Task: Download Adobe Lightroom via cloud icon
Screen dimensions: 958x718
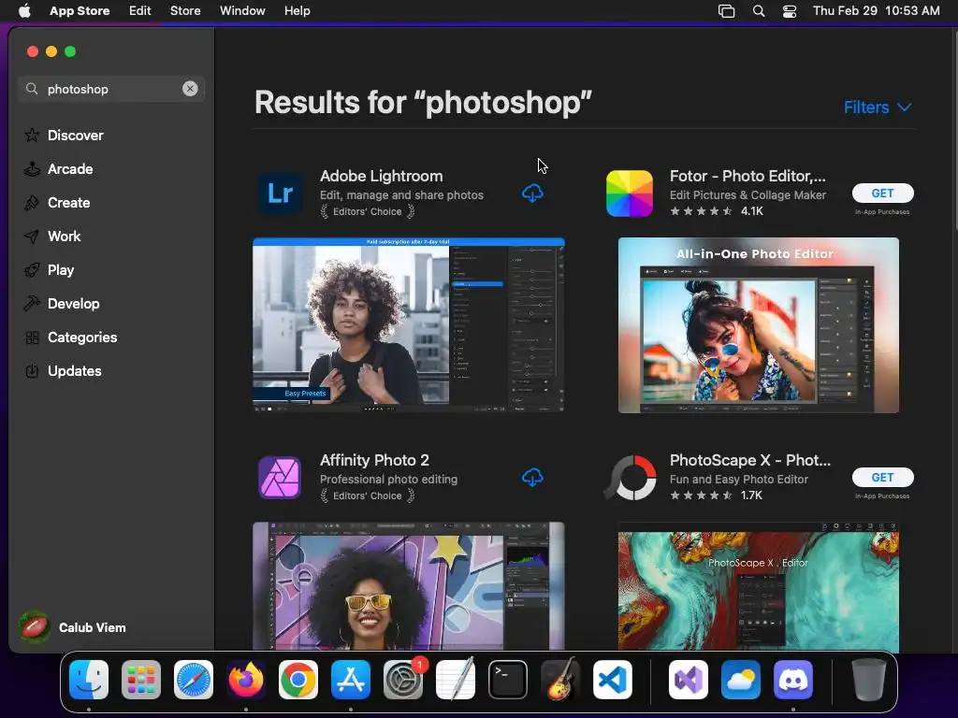Action: coord(532,194)
